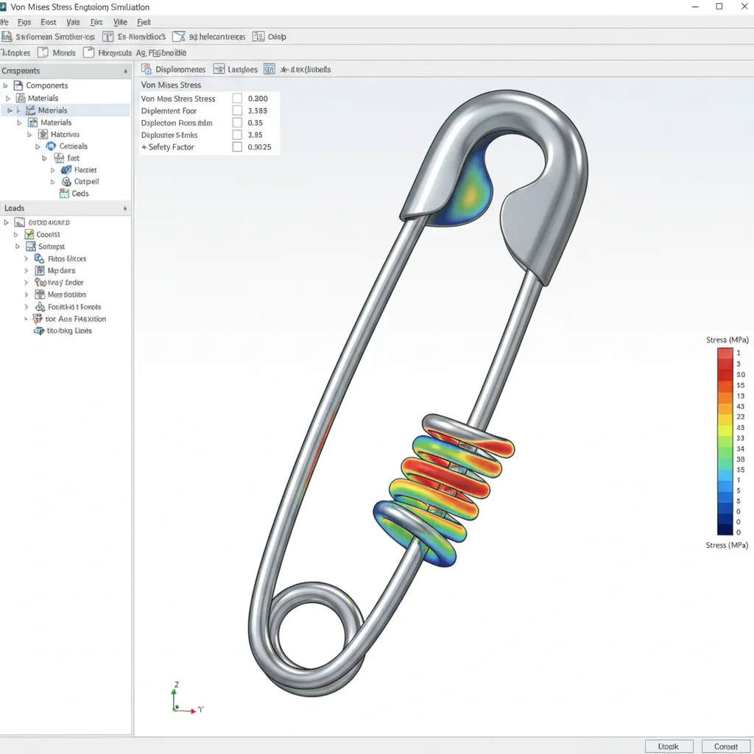
Task: Open the File menu
Action: [6, 21]
